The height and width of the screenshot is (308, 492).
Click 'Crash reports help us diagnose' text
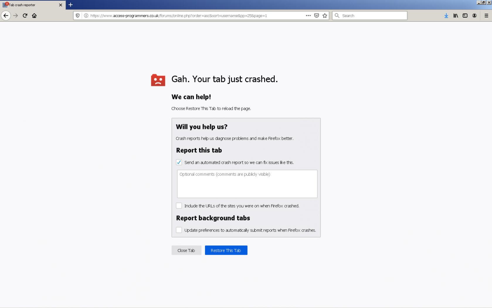pos(235,138)
